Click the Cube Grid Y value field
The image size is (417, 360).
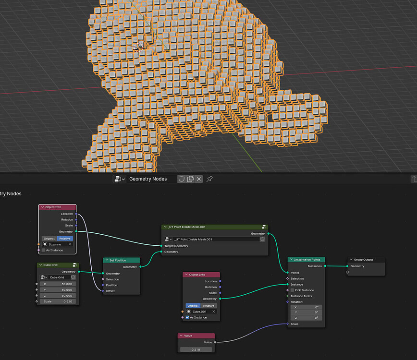(58, 290)
